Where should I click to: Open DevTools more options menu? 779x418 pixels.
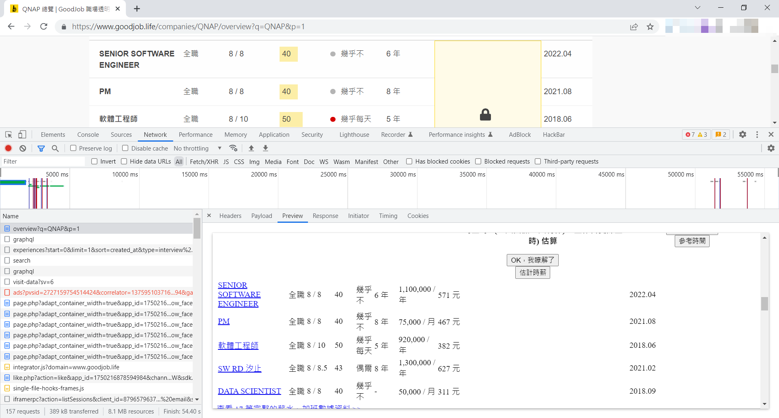tap(757, 134)
